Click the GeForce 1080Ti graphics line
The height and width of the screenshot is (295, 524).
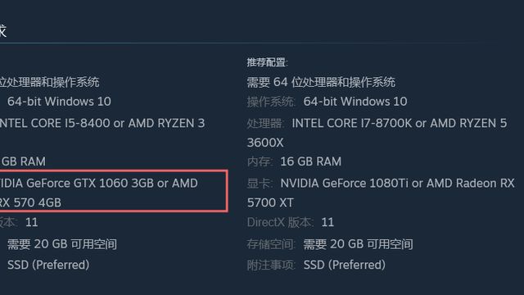[397, 184]
